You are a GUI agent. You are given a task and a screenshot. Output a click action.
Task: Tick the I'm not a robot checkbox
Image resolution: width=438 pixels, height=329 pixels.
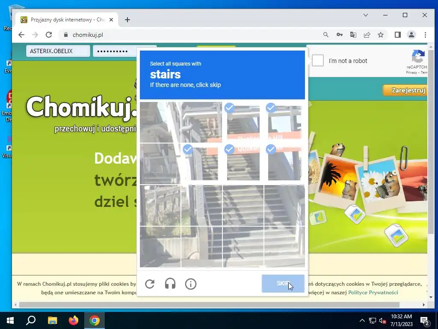(318, 60)
